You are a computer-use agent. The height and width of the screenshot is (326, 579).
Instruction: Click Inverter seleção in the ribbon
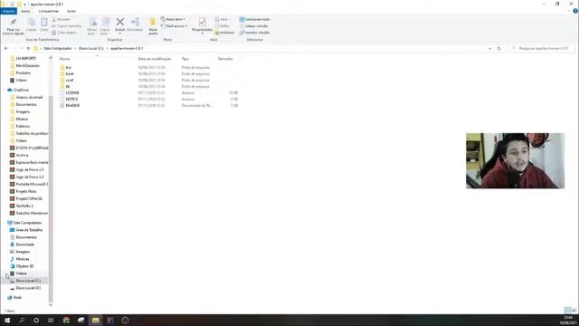tap(254, 33)
